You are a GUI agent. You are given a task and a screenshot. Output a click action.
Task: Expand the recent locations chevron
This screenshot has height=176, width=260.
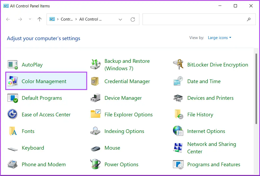point(30,19)
